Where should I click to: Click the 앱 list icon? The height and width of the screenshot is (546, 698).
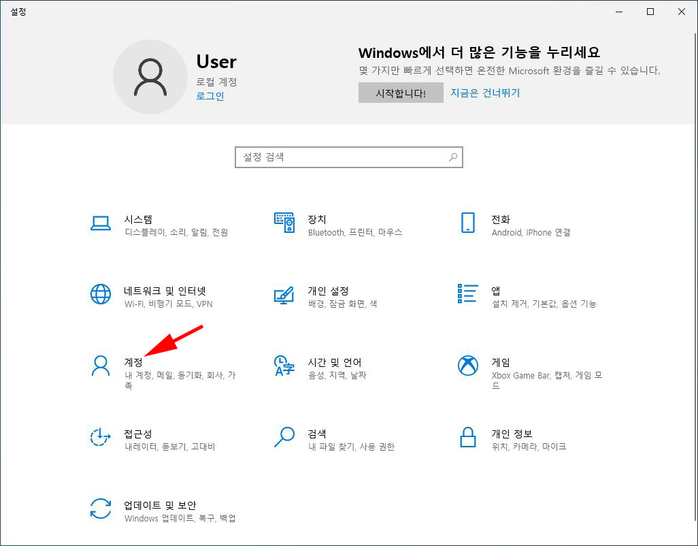coord(468,293)
